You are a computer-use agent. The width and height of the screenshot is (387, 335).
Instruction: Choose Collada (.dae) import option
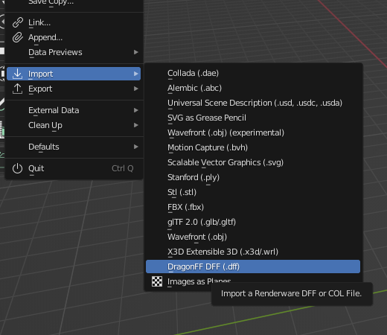point(253,73)
